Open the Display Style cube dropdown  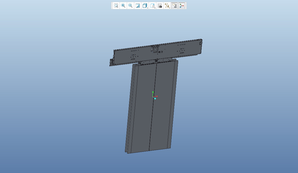pos(145,6)
